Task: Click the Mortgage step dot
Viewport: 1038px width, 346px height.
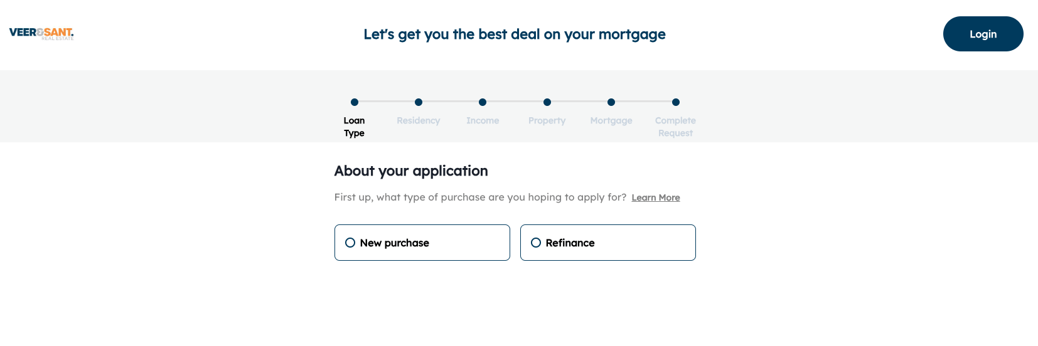Action: coord(611,102)
